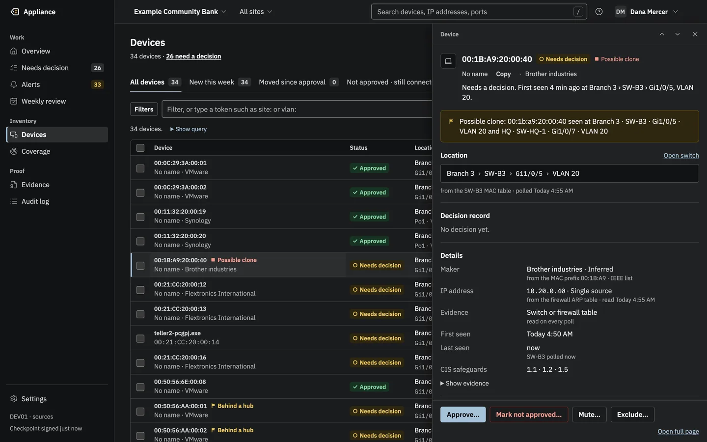Click the 26 need a decision link

[193, 56]
